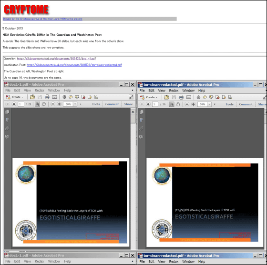
Task: Open Comment pane in doc1-1.pdf window
Action: pos(112,104)
